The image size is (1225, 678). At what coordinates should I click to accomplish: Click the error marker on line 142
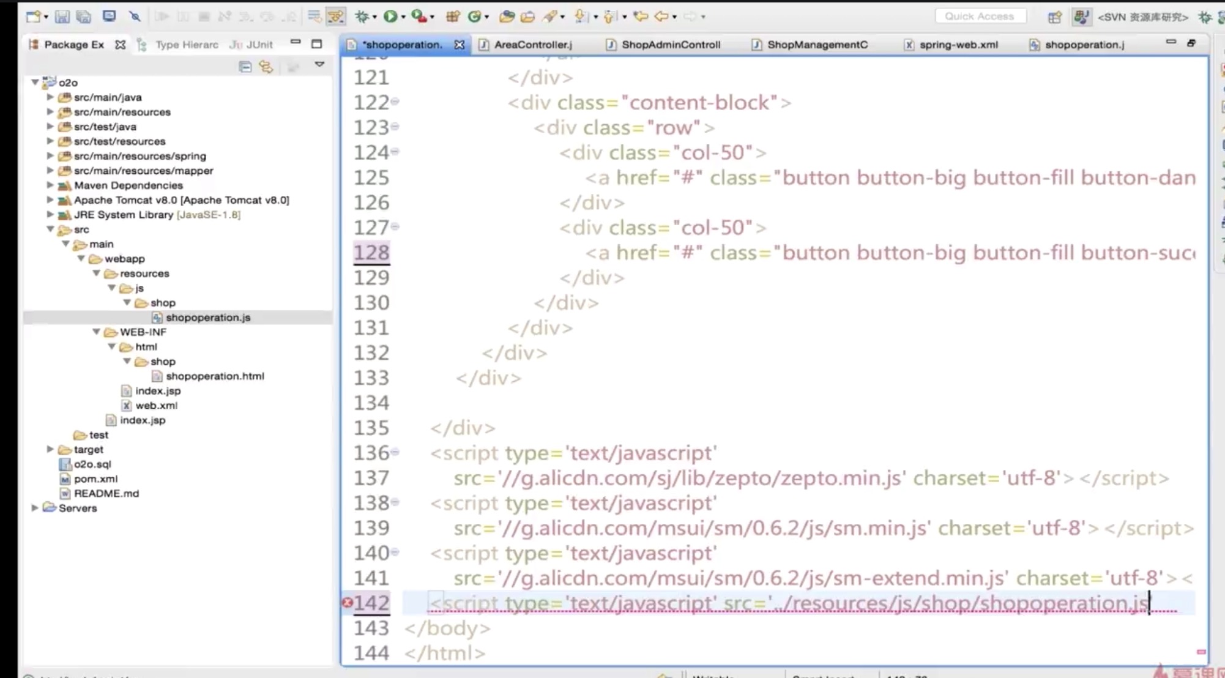click(x=347, y=603)
